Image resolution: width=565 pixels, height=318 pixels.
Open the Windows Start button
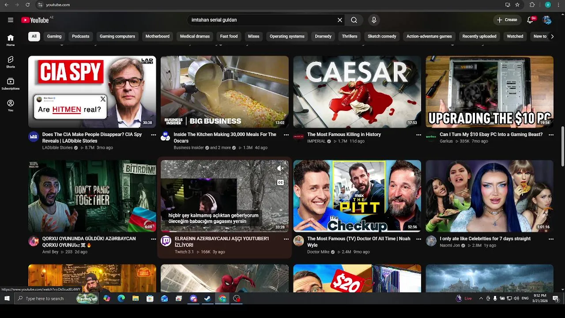tap(7, 299)
